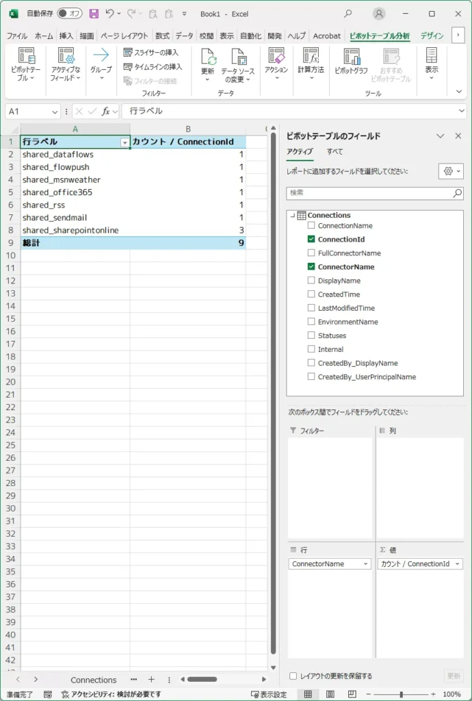The height and width of the screenshot is (701, 472).
Task: Open カウント / ConnectionId value field dropdown
Action: point(457,564)
